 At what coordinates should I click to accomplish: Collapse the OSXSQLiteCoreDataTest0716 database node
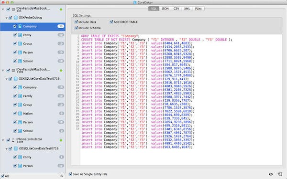pos(6,79)
